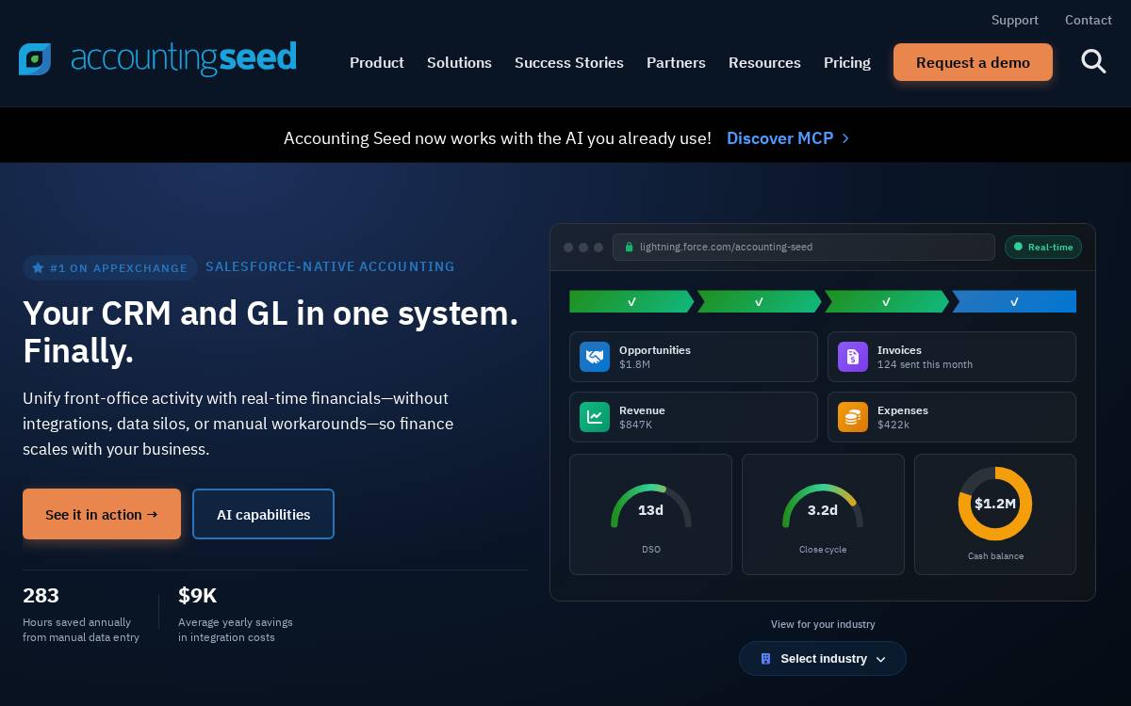This screenshot has height=706, width=1131.
Task: Open the Partners menu
Action: (x=676, y=62)
